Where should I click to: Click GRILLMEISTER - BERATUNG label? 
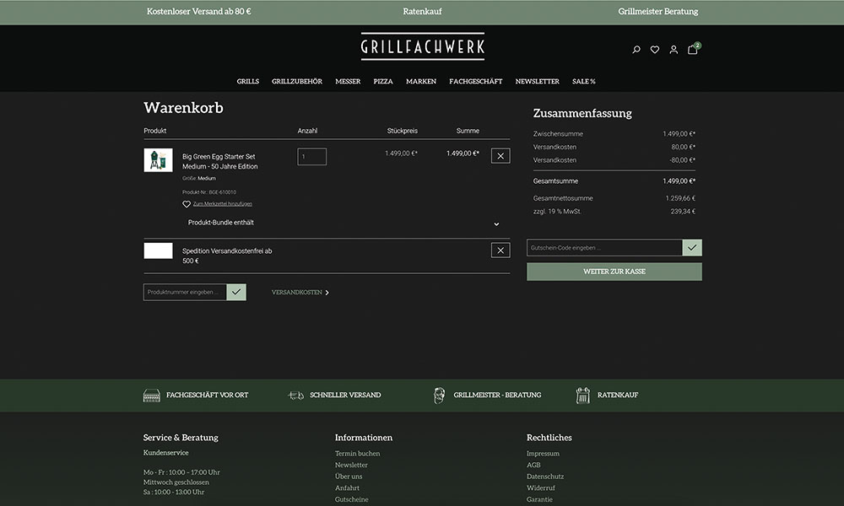pos(497,396)
